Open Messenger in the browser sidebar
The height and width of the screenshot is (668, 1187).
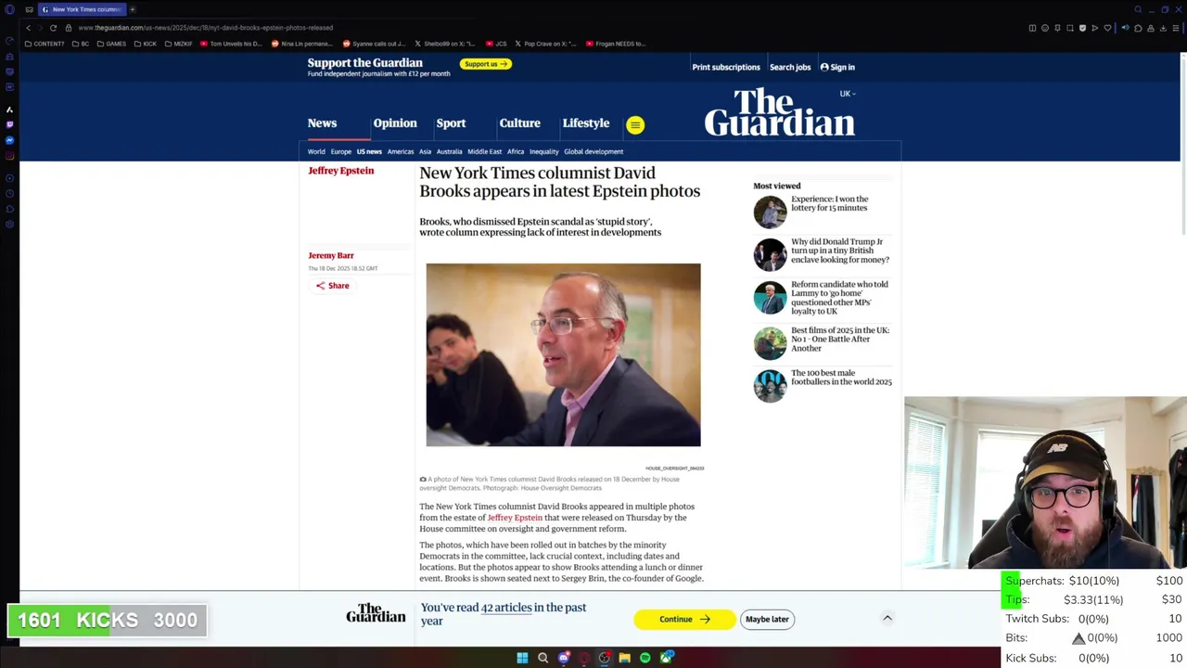pyautogui.click(x=9, y=140)
